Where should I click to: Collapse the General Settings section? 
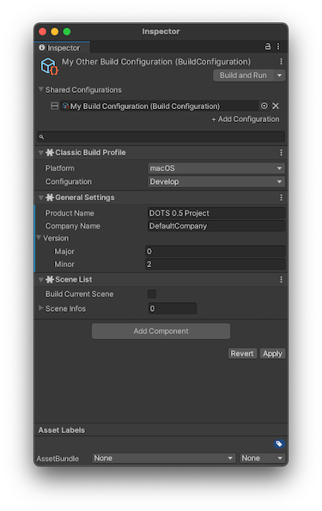[x=40, y=198]
